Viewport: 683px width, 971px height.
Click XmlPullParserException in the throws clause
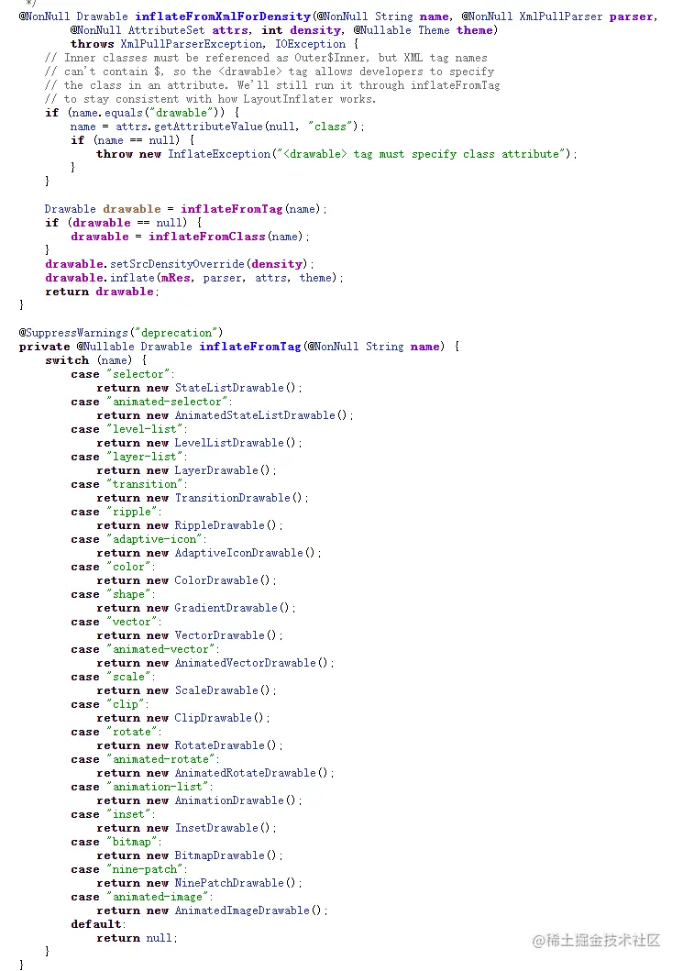[192, 44]
